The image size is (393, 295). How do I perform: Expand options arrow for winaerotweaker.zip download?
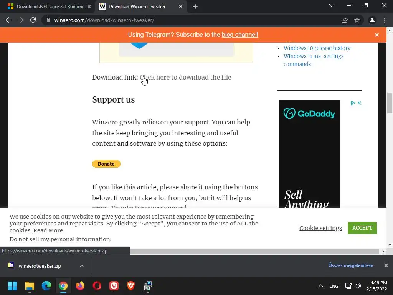[81, 266]
